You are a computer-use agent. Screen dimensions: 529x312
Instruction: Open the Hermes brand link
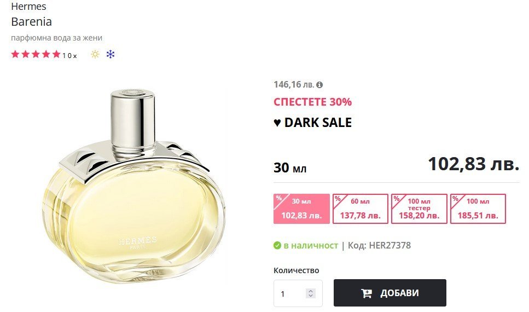click(28, 7)
